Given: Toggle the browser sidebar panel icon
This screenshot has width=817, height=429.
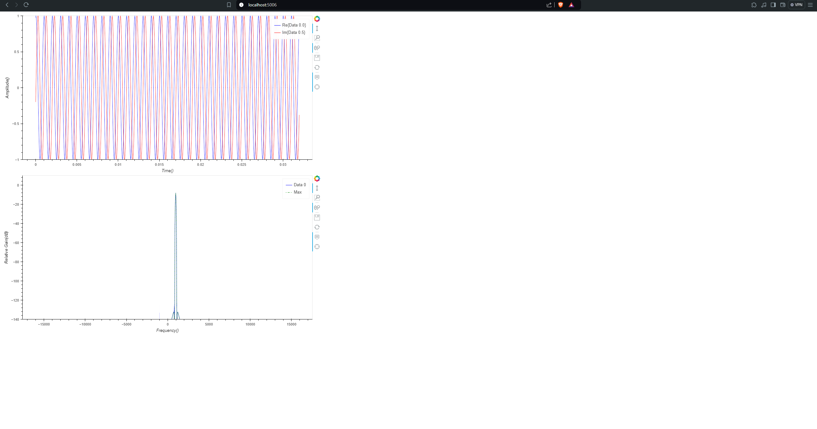Looking at the screenshot, I should (x=773, y=5).
